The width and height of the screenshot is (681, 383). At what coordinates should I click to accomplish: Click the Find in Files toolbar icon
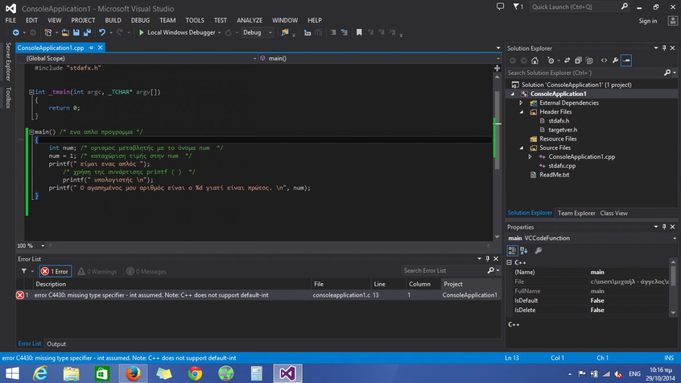(x=285, y=32)
